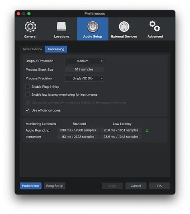The width and height of the screenshot is (190, 214).
Task: Select the Processing tab
Action: pos(56,49)
